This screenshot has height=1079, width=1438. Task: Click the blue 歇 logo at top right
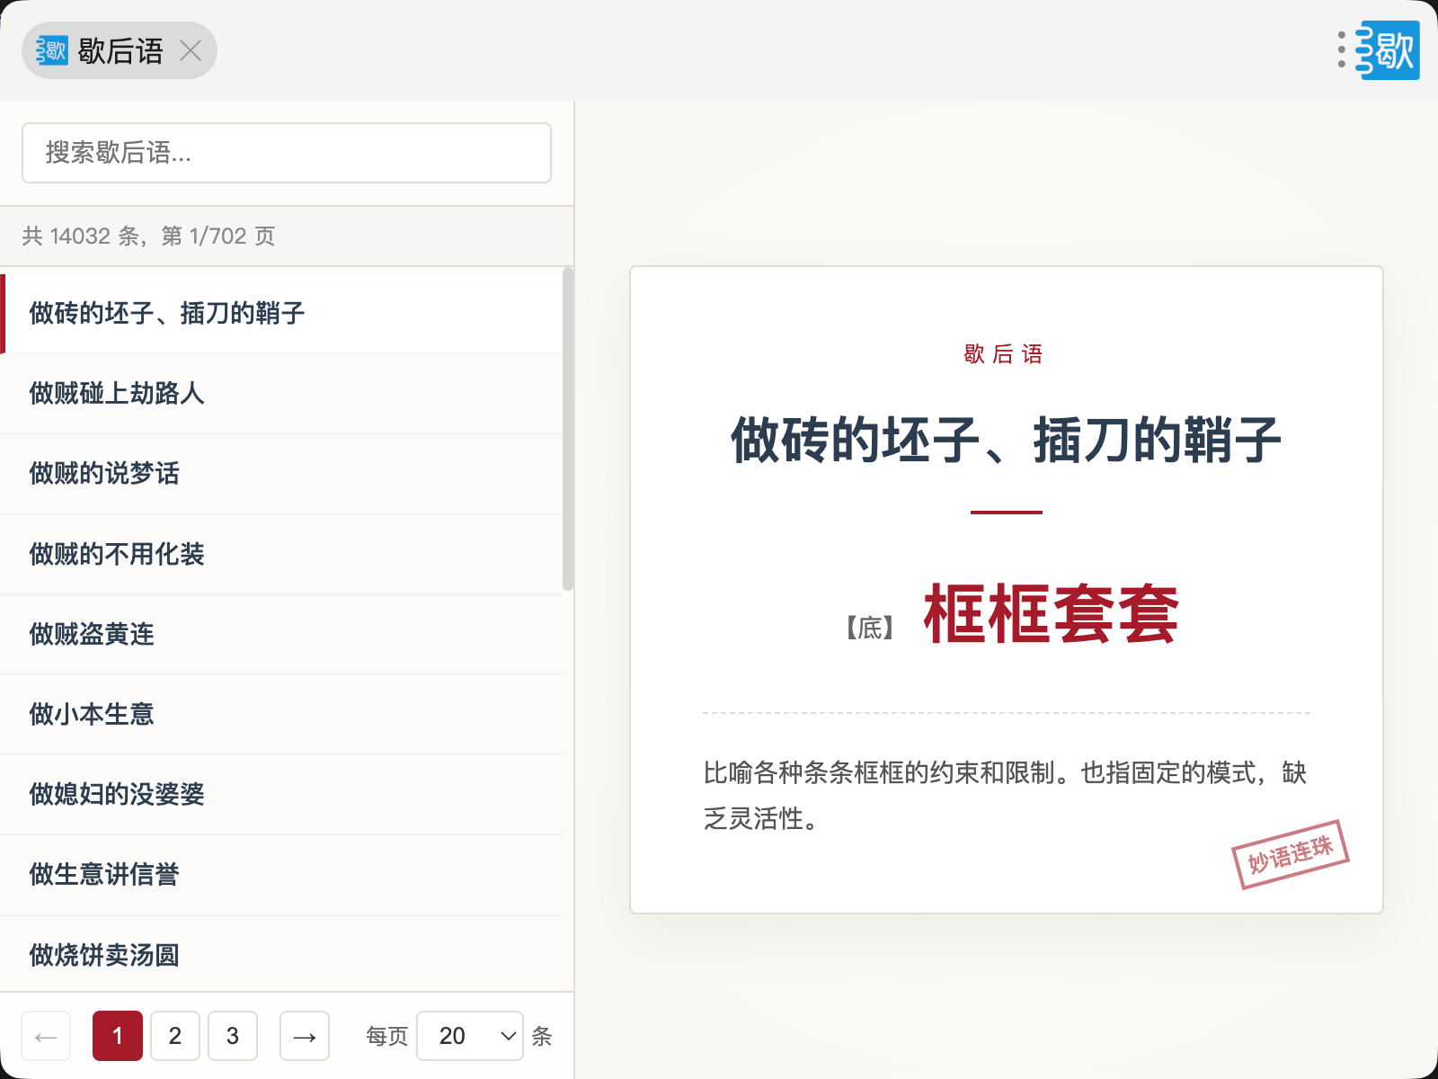tap(1389, 50)
